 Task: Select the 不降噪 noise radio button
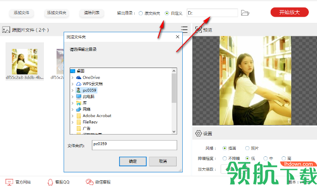pos(225,159)
